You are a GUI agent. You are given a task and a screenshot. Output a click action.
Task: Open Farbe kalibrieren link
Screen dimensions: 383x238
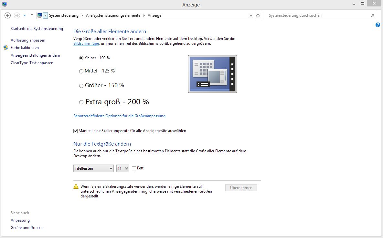(25, 47)
